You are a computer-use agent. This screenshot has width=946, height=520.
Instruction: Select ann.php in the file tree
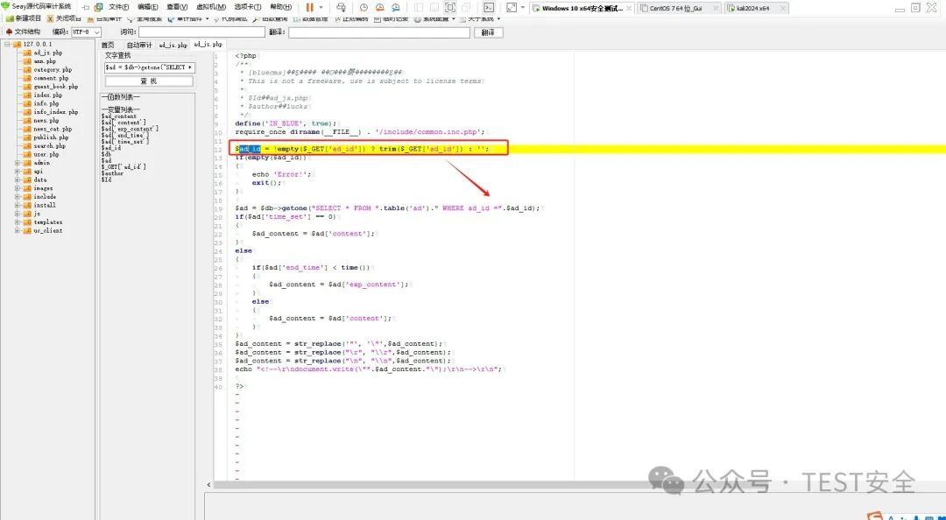coord(45,61)
